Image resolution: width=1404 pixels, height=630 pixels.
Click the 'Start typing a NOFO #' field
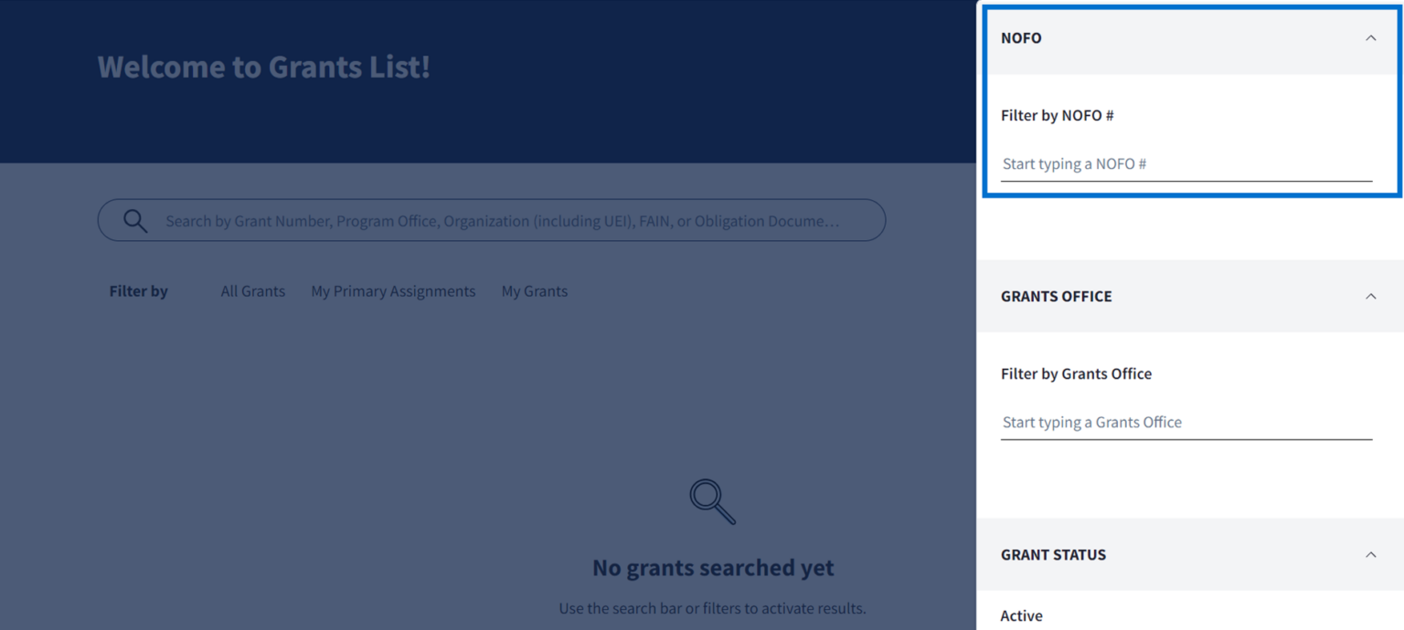click(x=1186, y=164)
